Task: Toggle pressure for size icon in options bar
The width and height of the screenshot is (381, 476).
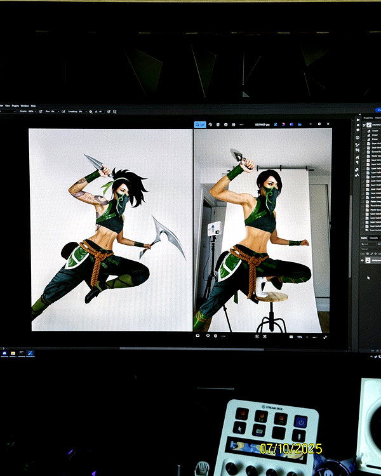Action: pos(109,112)
